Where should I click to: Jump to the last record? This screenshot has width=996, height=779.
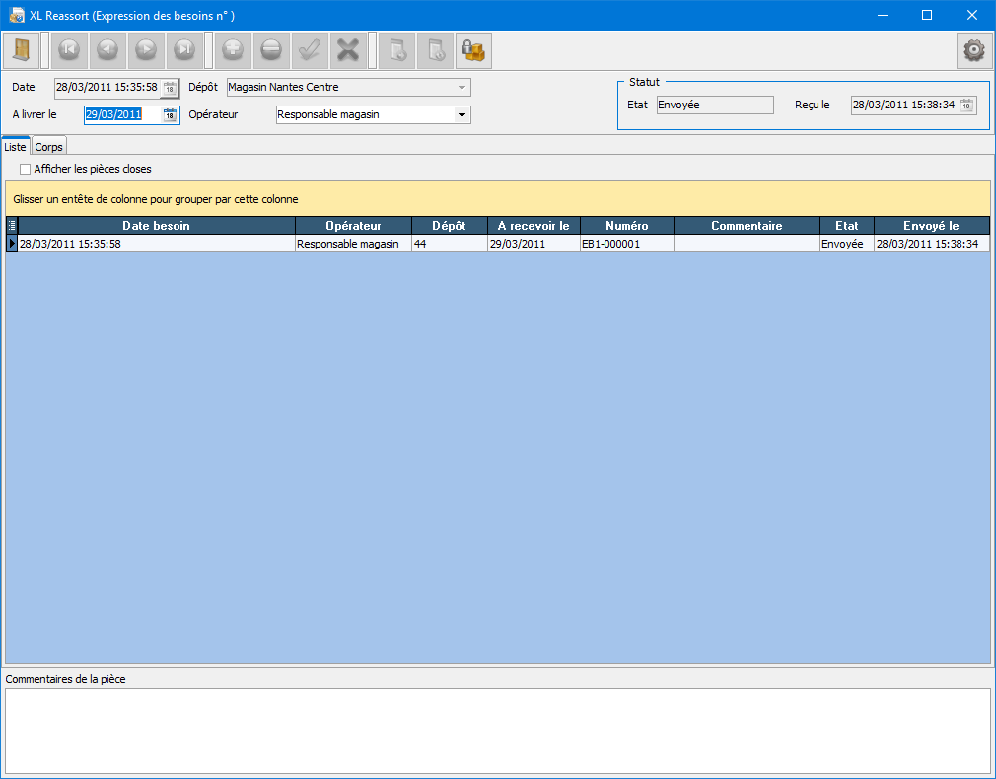tap(184, 49)
